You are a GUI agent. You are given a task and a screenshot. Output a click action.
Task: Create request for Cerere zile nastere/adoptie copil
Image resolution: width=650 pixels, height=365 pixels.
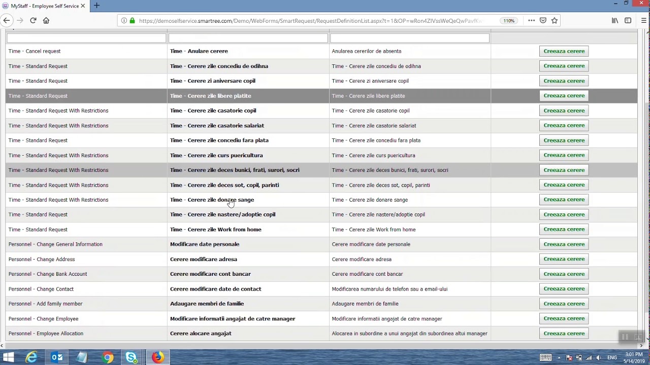pyautogui.click(x=564, y=214)
